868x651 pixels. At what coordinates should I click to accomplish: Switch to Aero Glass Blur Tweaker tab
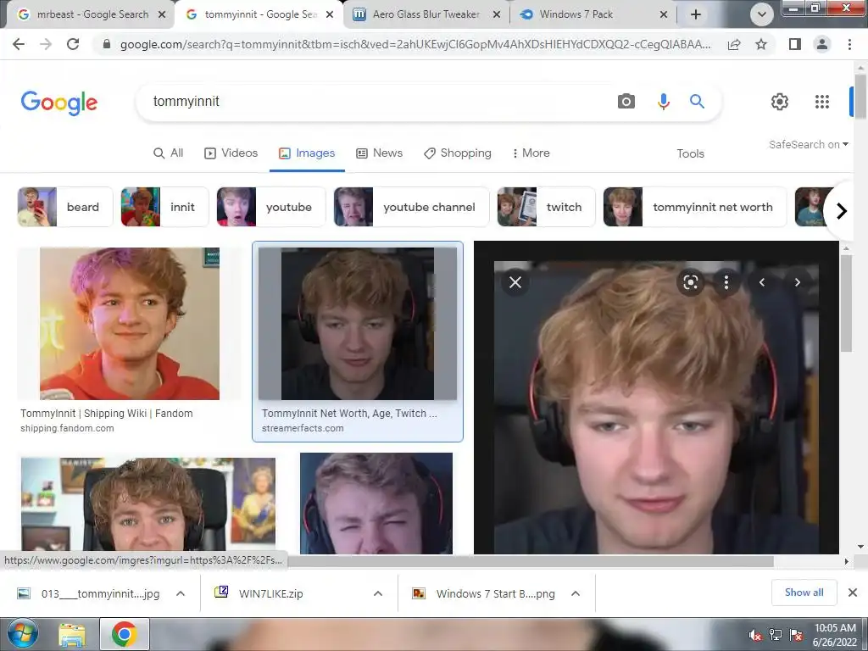click(x=426, y=14)
